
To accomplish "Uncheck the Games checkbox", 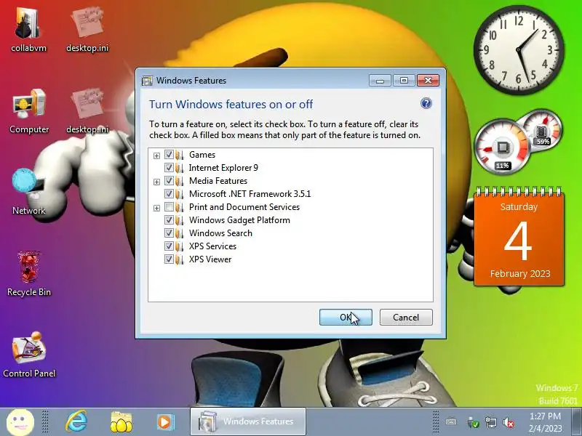I will (169, 155).
